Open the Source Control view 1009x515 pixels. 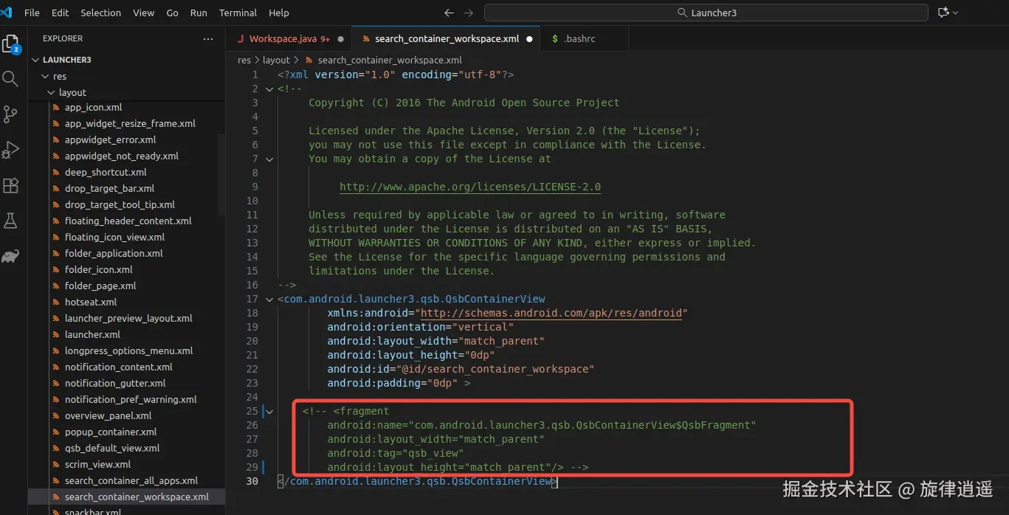(10, 114)
